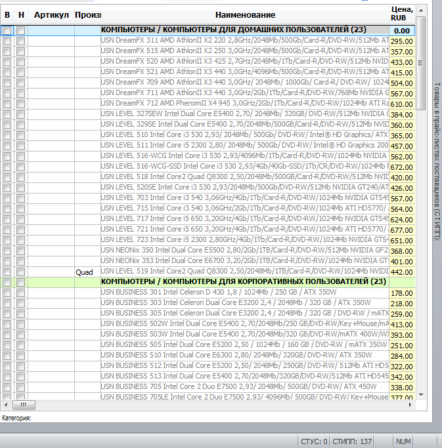Click the Н column header
Screen dimensions: 442x448
(21, 15)
